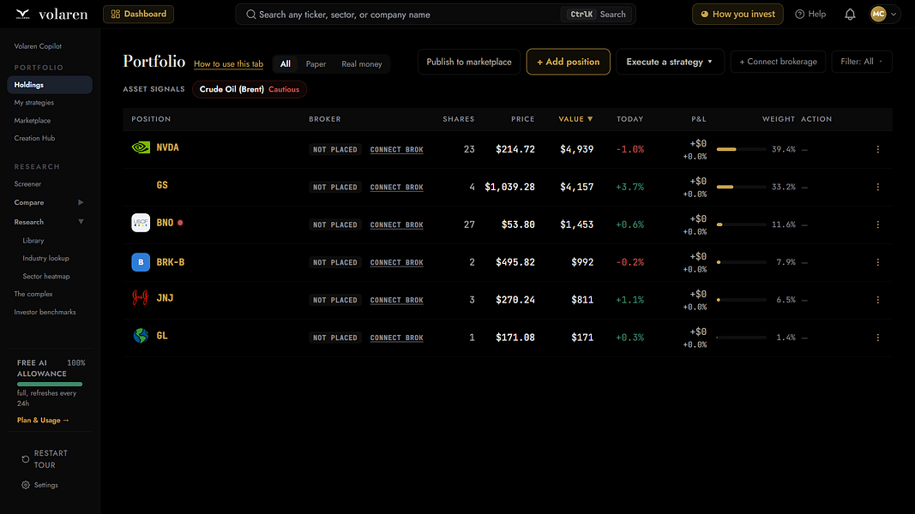The width and height of the screenshot is (915, 514).
Task: Open Creation Hub
Action: pos(34,138)
